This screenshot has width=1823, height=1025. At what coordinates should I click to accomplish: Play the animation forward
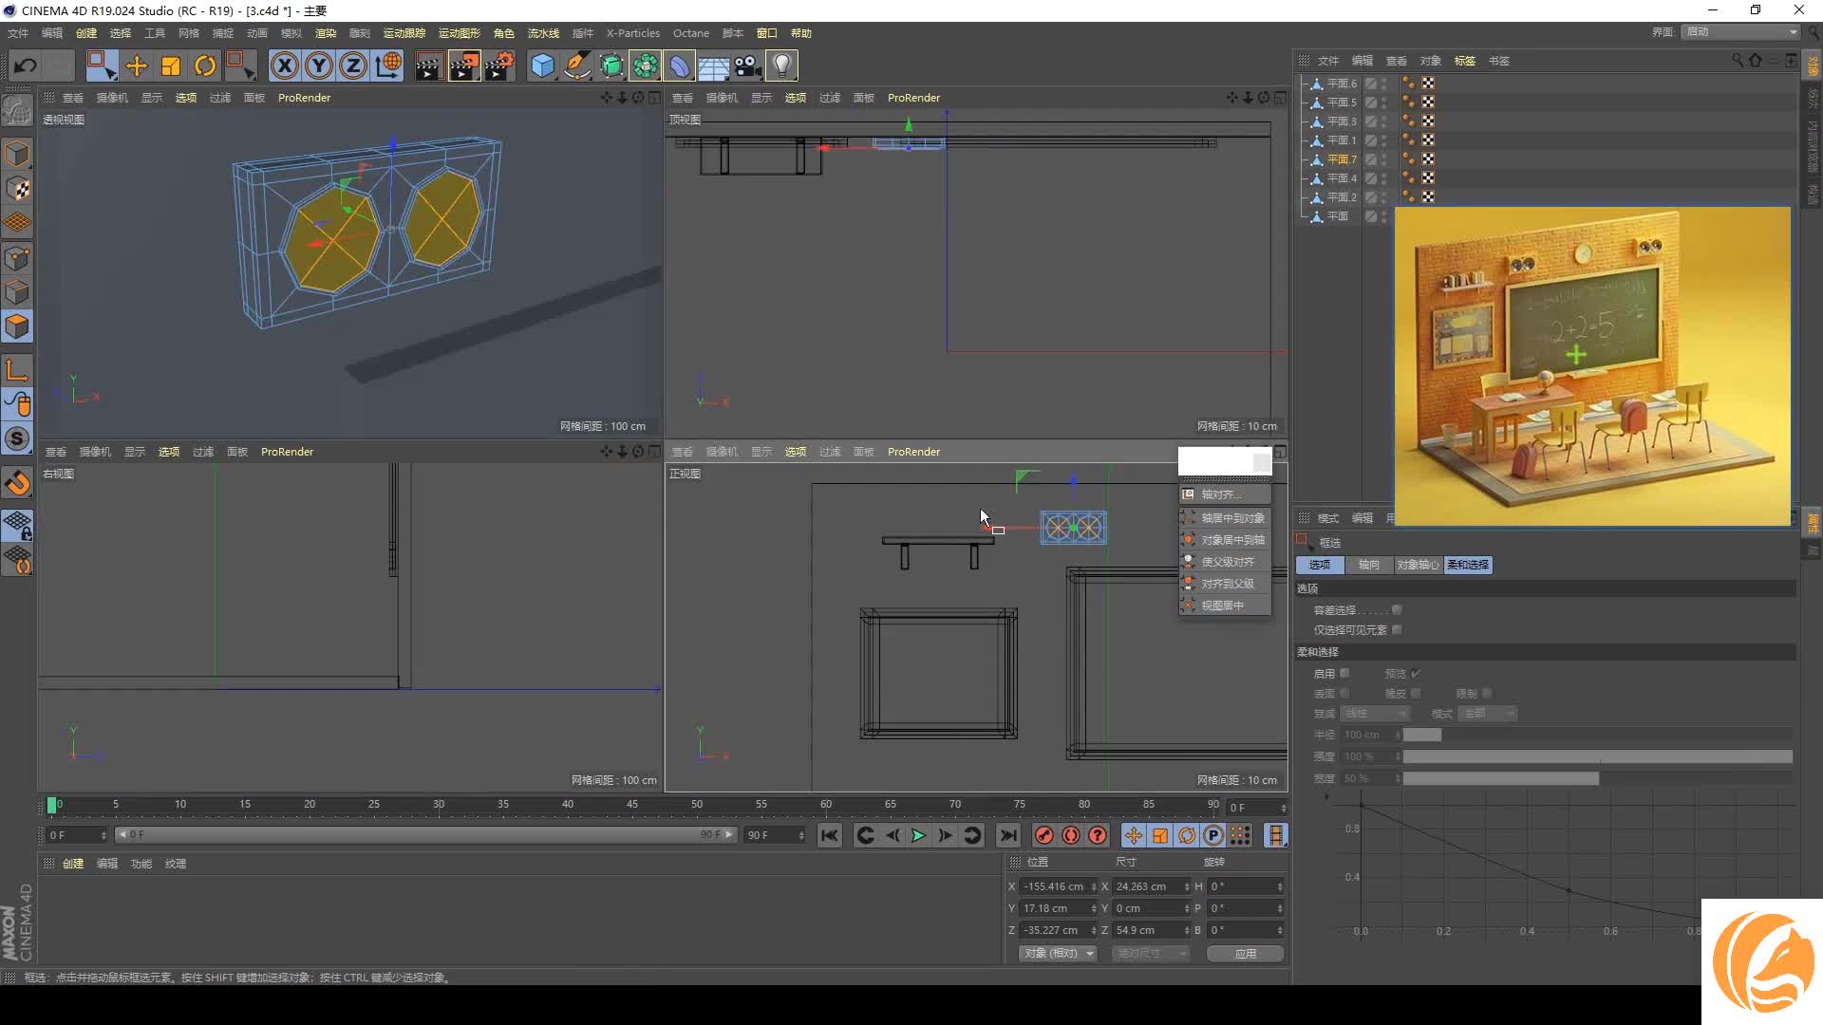click(918, 835)
